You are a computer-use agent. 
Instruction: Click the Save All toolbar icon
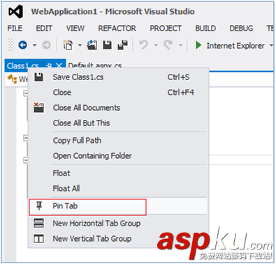[x=122, y=45]
